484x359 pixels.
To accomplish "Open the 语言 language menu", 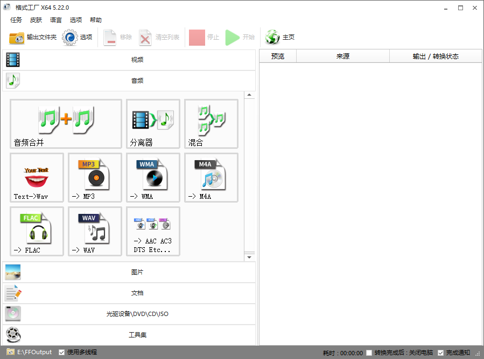I will coord(55,20).
